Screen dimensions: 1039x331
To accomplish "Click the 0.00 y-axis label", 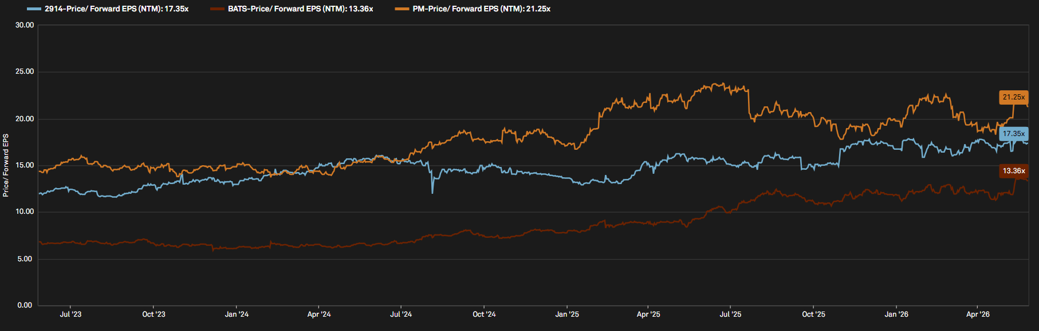I will (25, 305).
